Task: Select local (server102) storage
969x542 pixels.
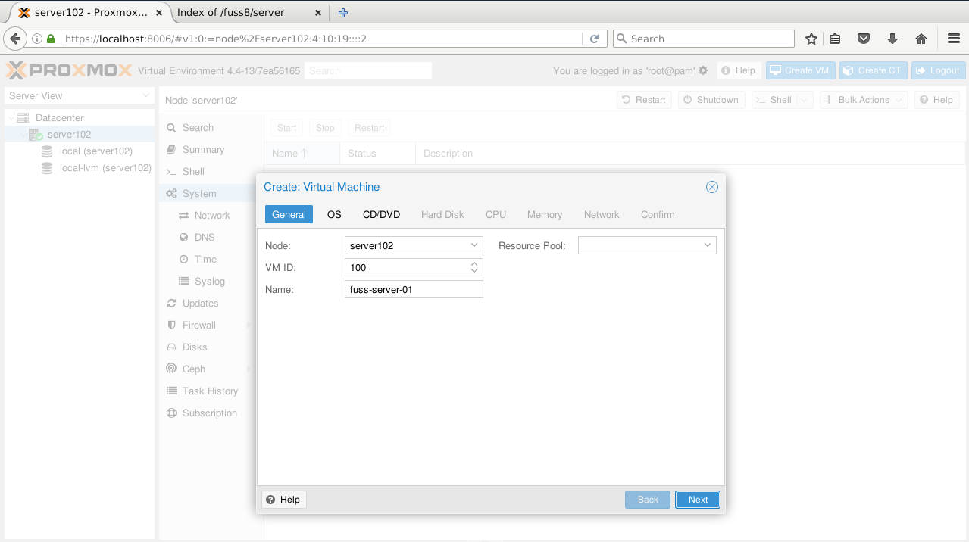Action: pos(95,151)
